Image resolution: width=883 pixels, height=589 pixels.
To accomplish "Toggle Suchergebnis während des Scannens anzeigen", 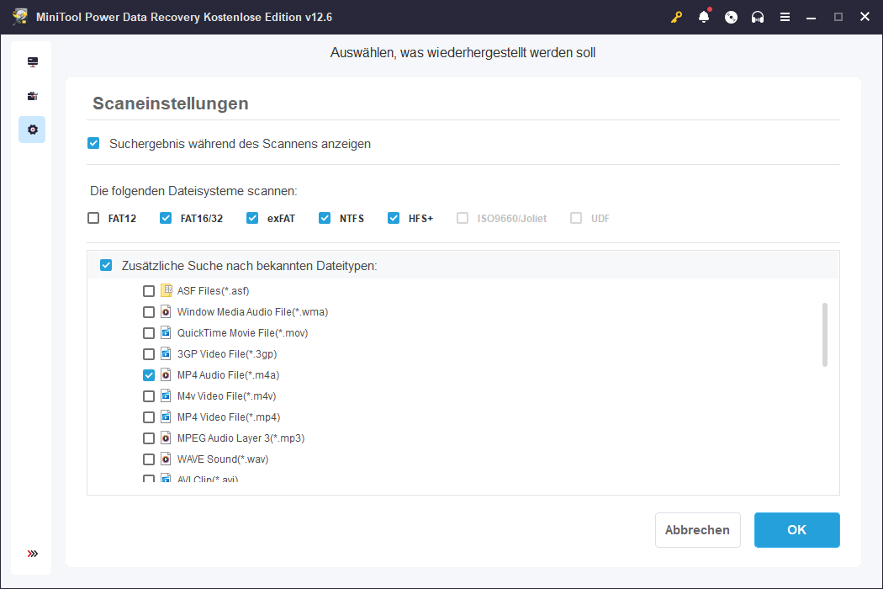I will point(93,143).
